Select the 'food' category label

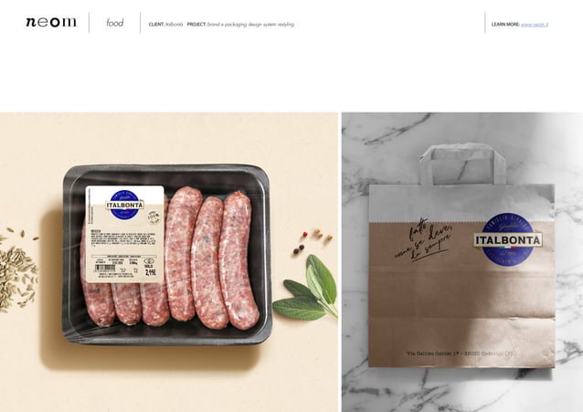click(115, 23)
